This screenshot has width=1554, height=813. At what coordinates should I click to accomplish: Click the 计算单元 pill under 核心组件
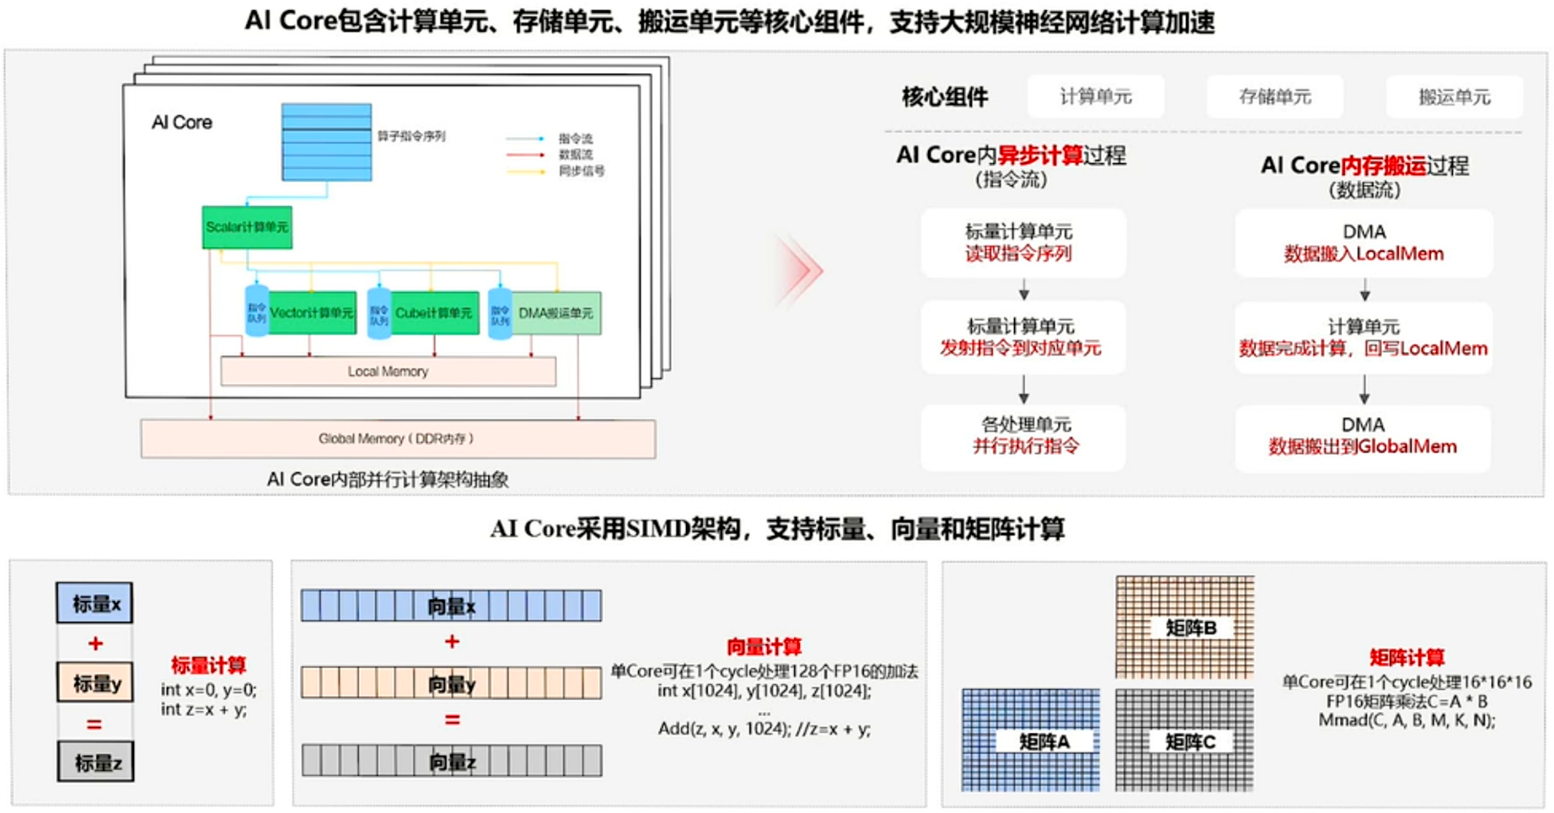click(1095, 97)
